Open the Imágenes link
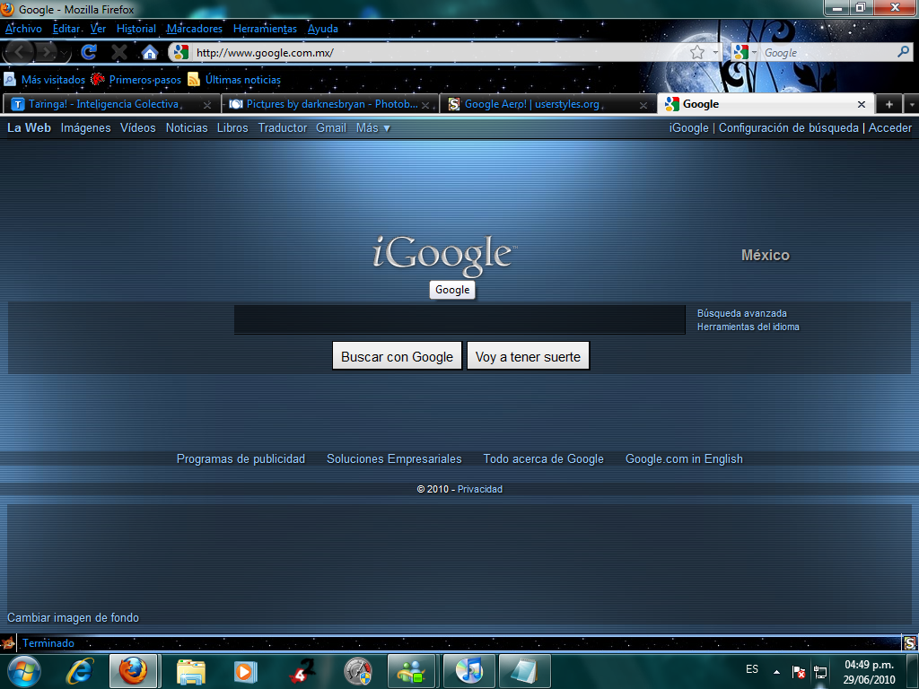The height and width of the screenshot is (689, 919). (x=85, y=127)
